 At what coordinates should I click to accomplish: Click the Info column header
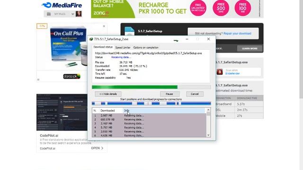[164, 110]
